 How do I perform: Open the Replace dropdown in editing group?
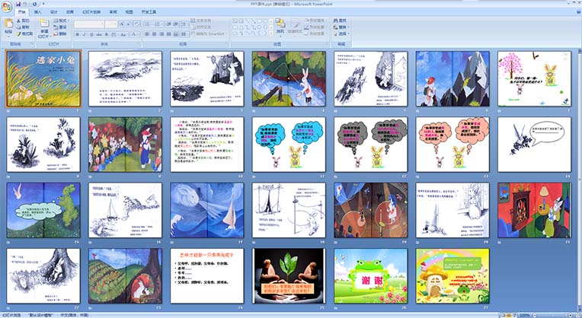(x=341, y=27)
